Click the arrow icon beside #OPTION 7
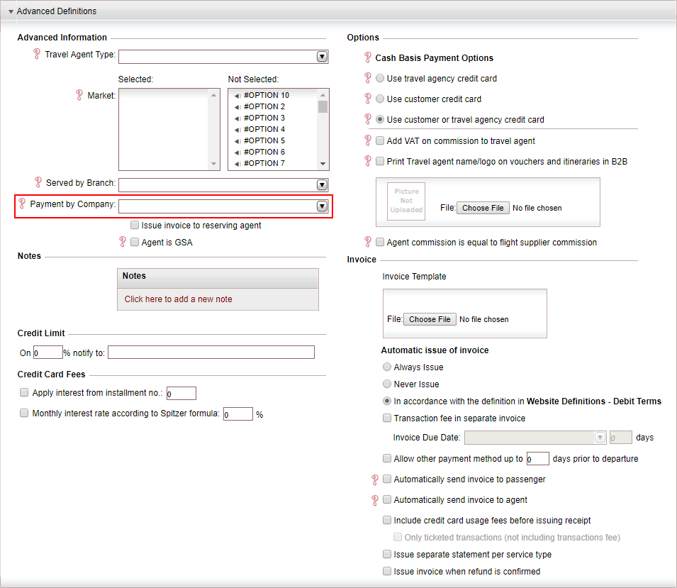The height and width of the screenshot is (588, 677). (237, 162)
